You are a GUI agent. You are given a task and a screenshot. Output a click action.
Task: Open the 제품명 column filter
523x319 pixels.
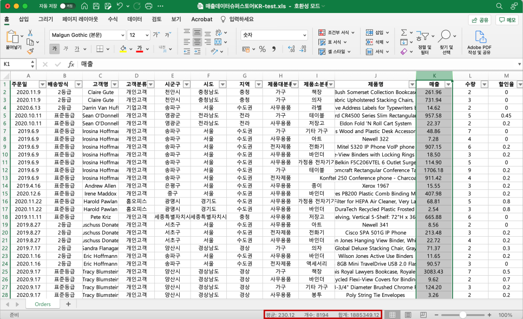[412, 84]
